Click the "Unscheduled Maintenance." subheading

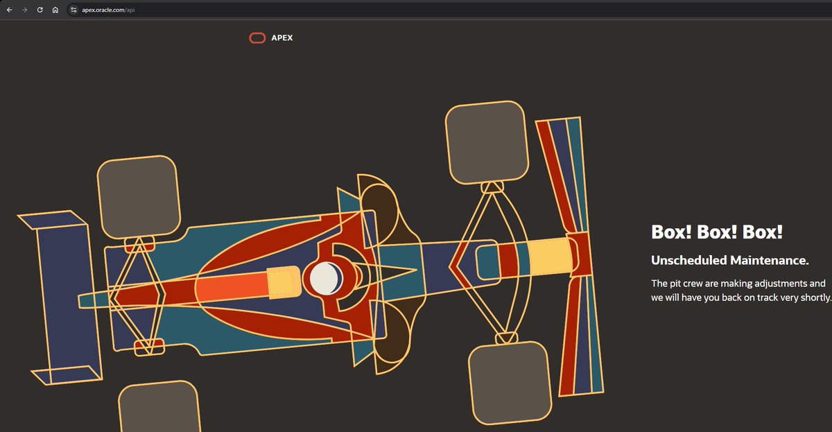click(x=730, y=261)
